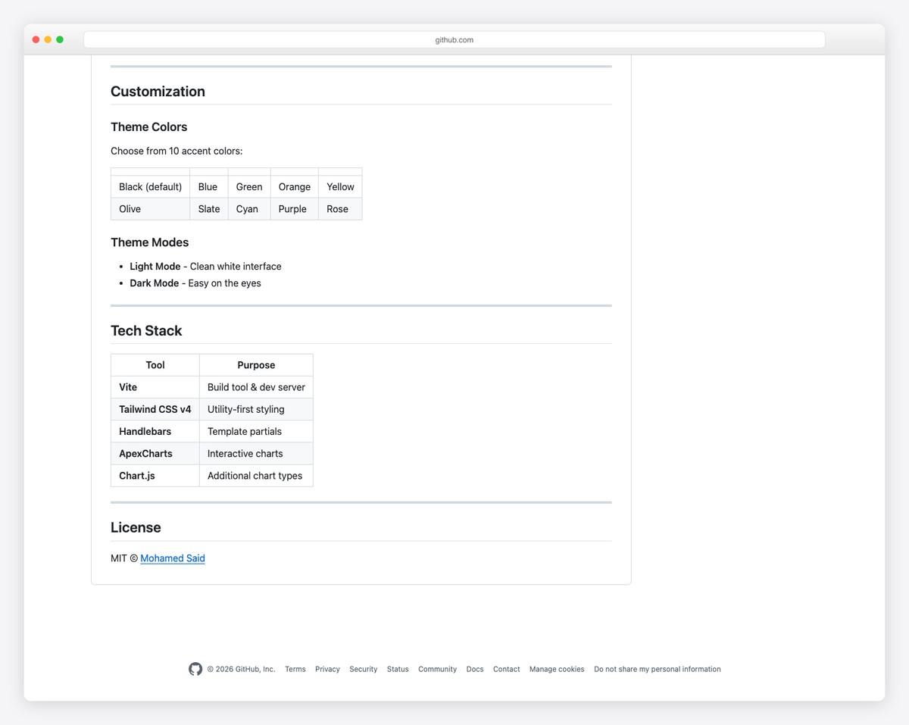Visit the Community link
Viewport: 909px width, 725px height.
(x=437, y=669)
